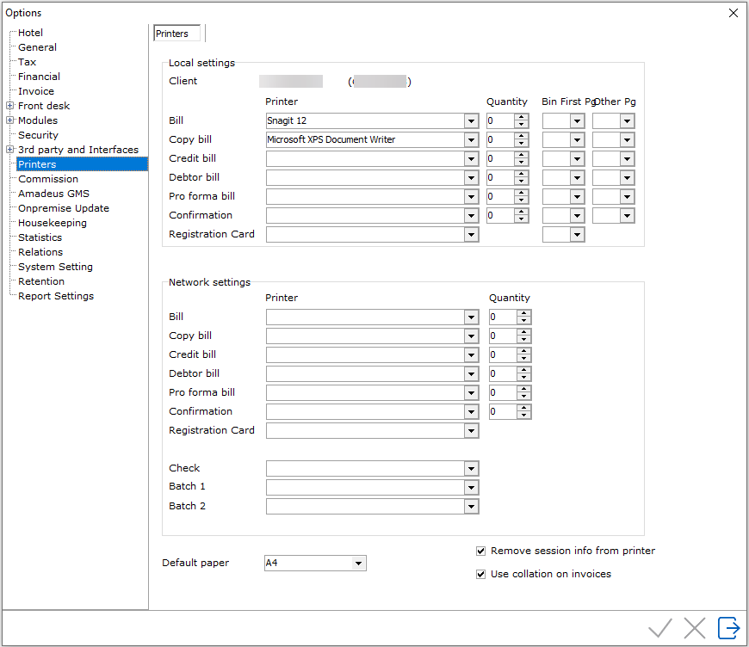This screenshot has width=749, height=647.
Task: Select Housekeeping in the options tree
Action: (x=52, y=223)
